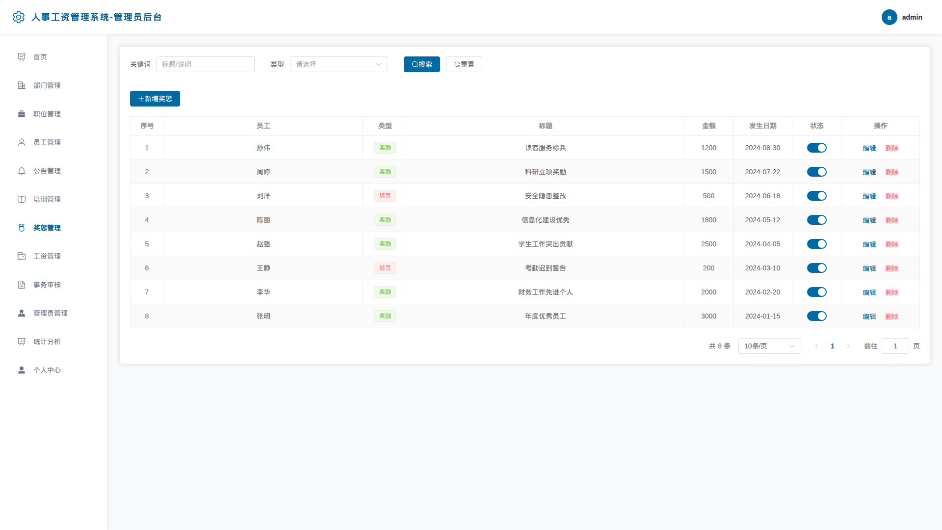Disable status switch for 刘洋
This screenshot has width=942, height=530.
coord(816,196)
